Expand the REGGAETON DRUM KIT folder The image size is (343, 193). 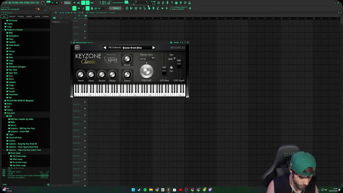point(20,101)
